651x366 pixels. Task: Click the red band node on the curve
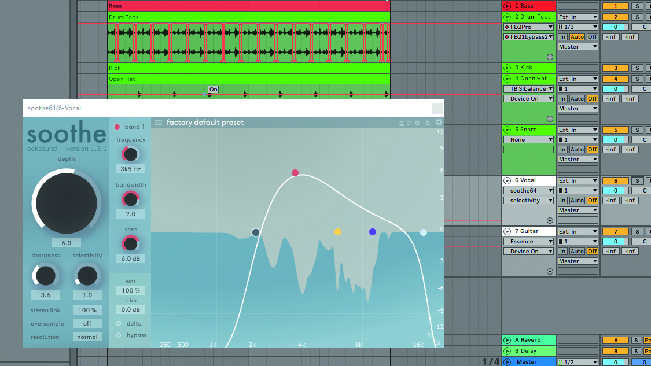tap(295, 173)
